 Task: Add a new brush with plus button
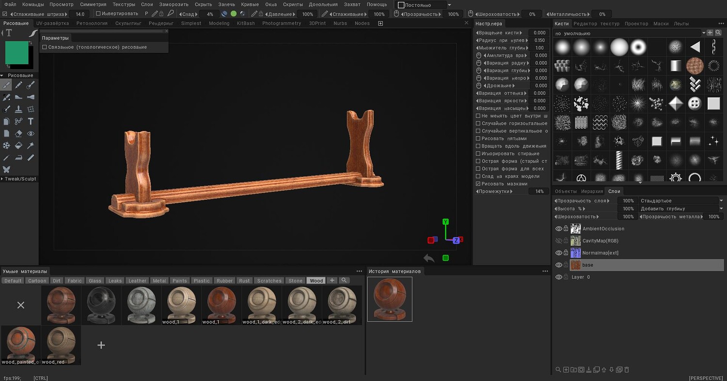(710, 33)
